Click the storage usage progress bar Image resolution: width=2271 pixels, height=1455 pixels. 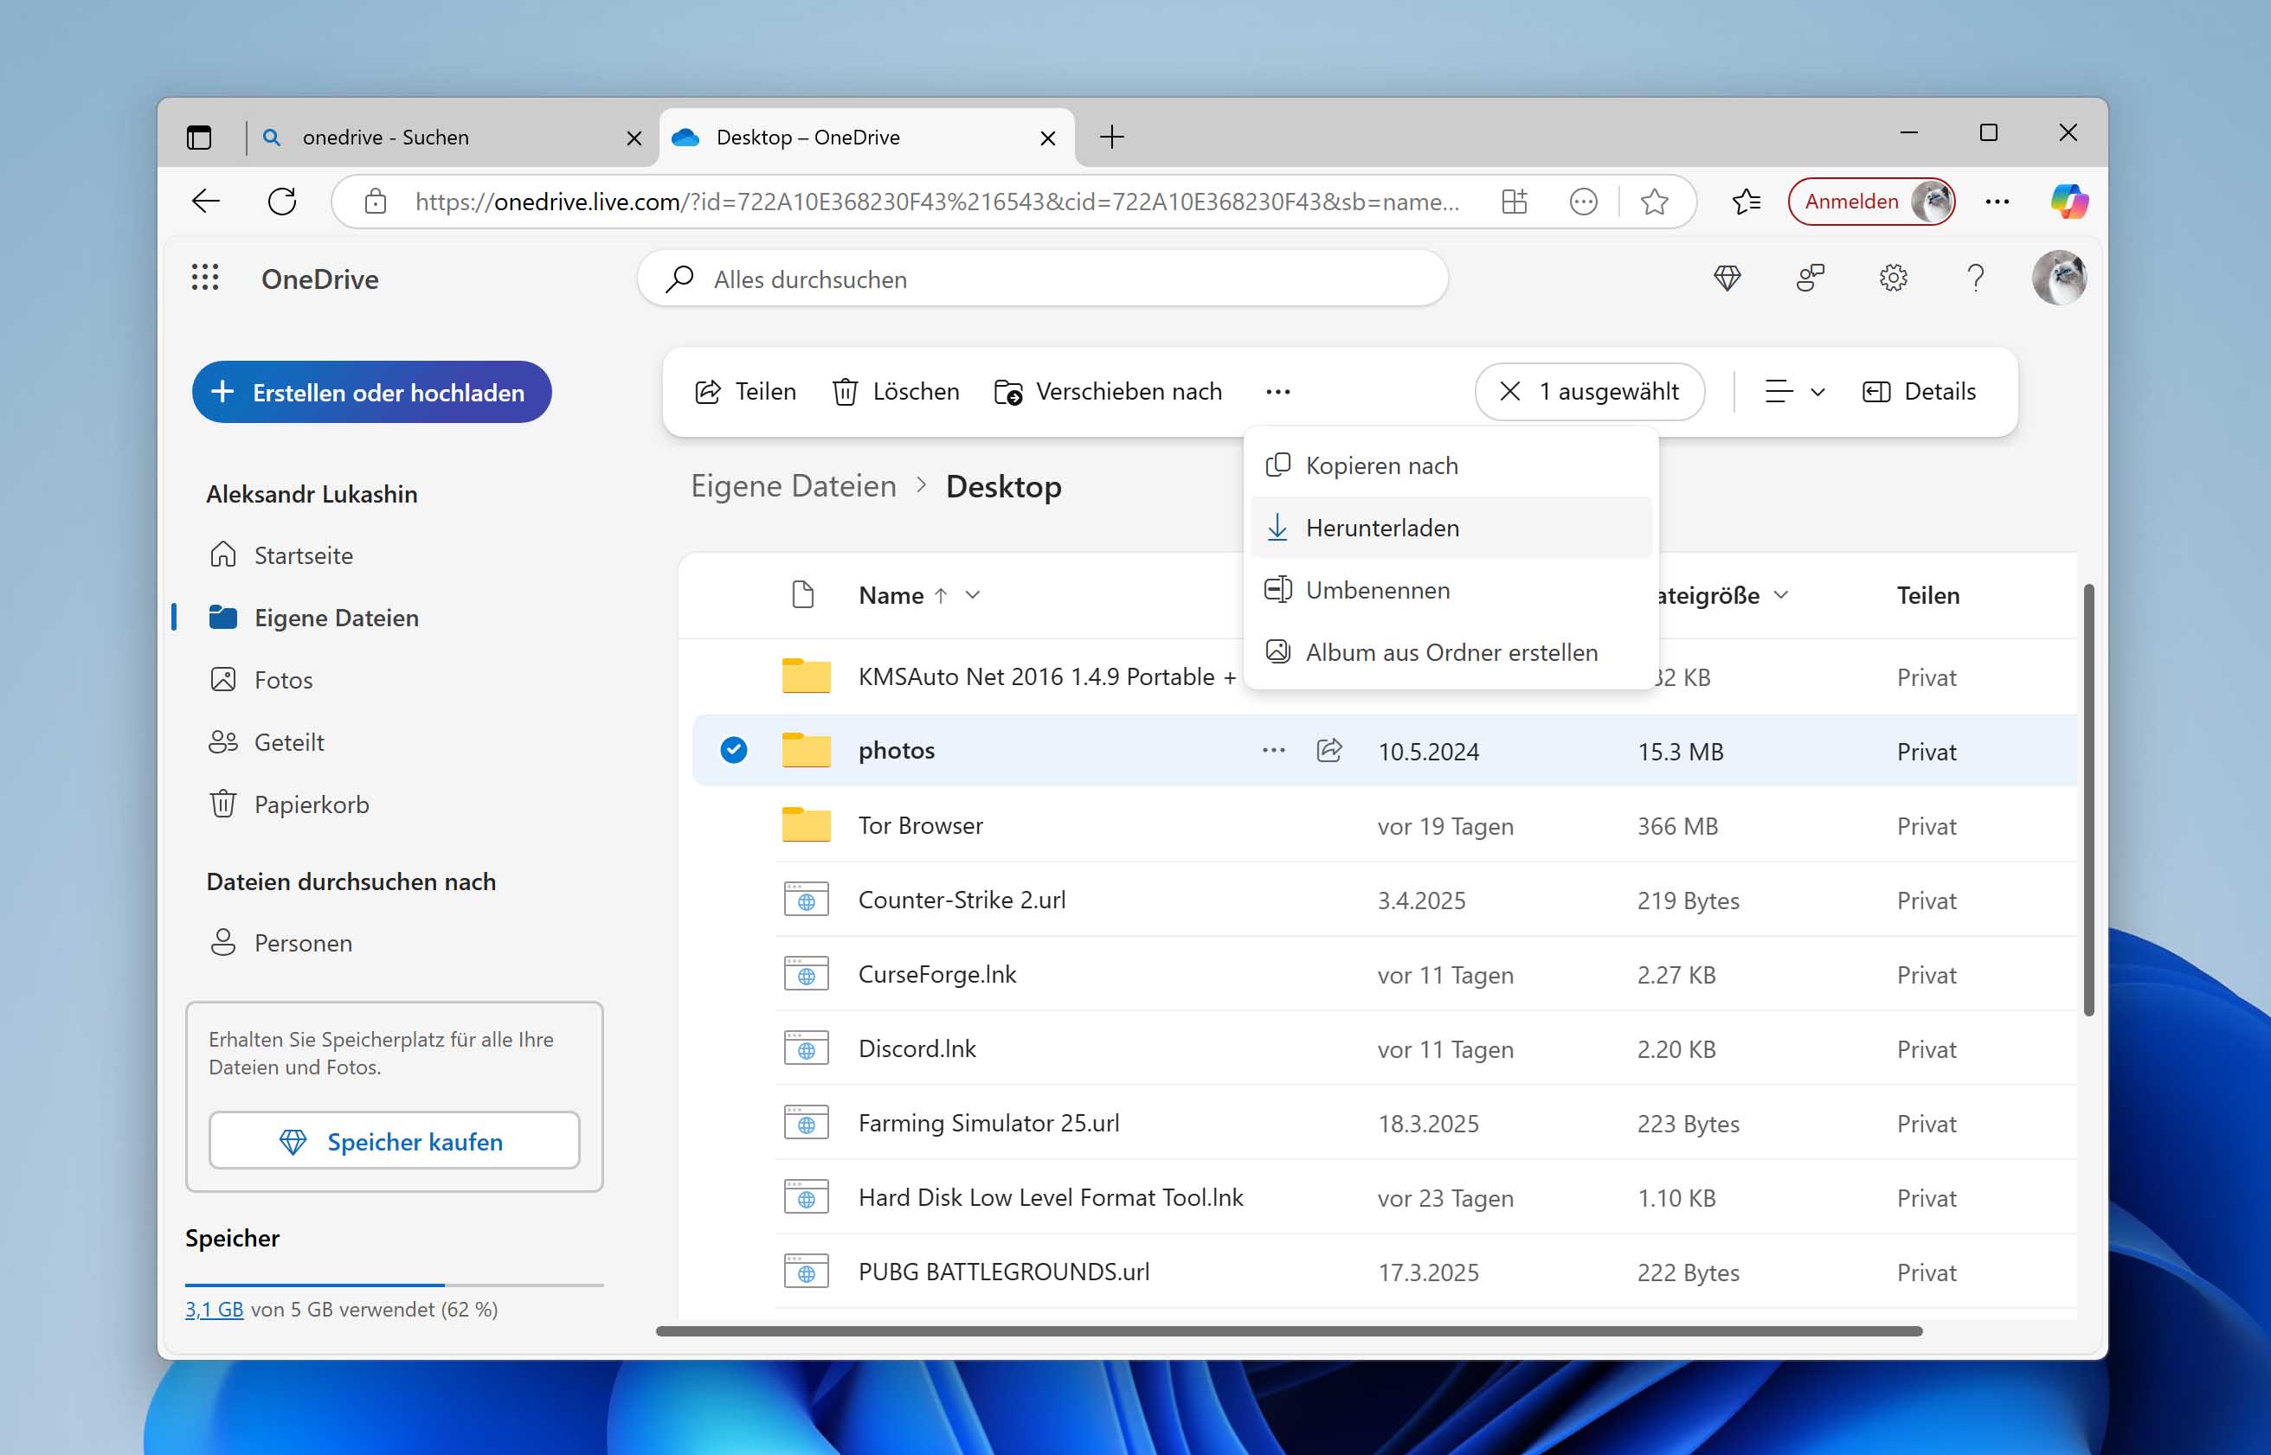[394, 1285]
